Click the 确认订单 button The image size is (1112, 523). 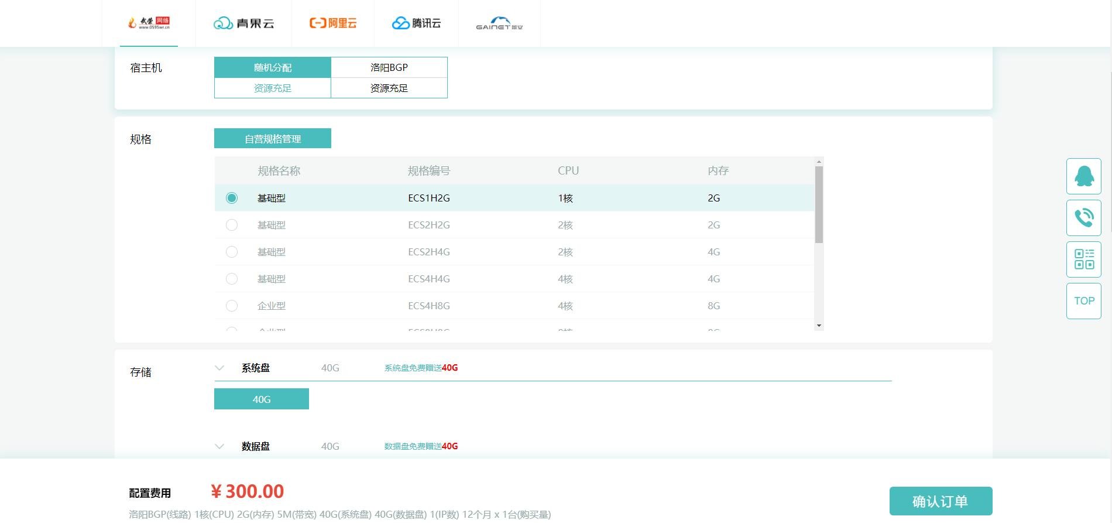(x=941, y=501)
